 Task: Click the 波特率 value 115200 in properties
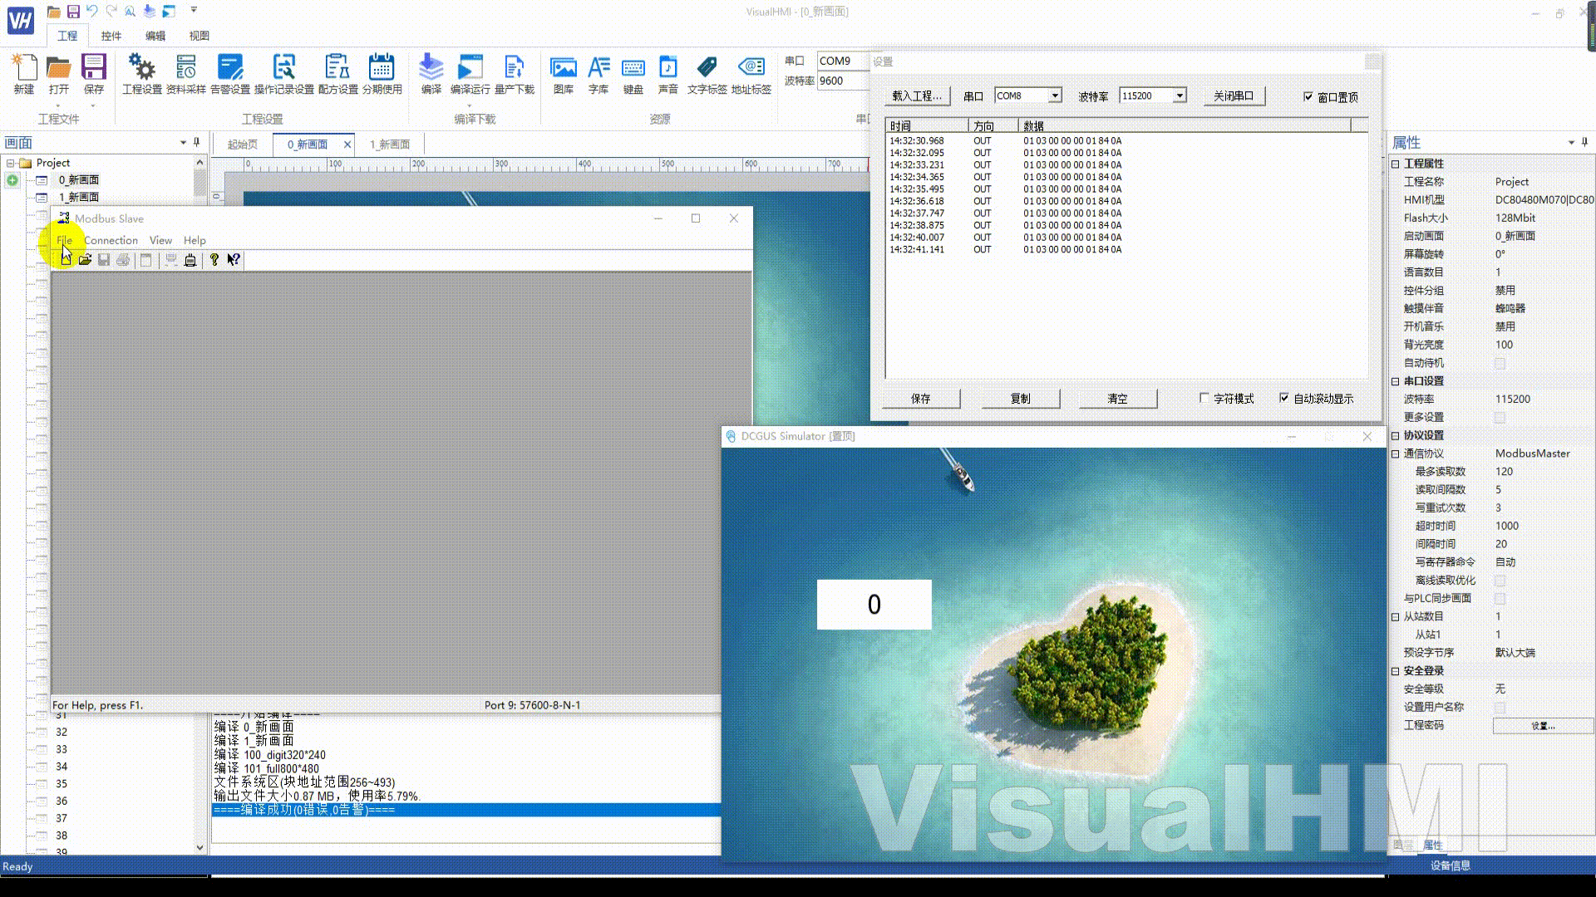(1513, 399)
